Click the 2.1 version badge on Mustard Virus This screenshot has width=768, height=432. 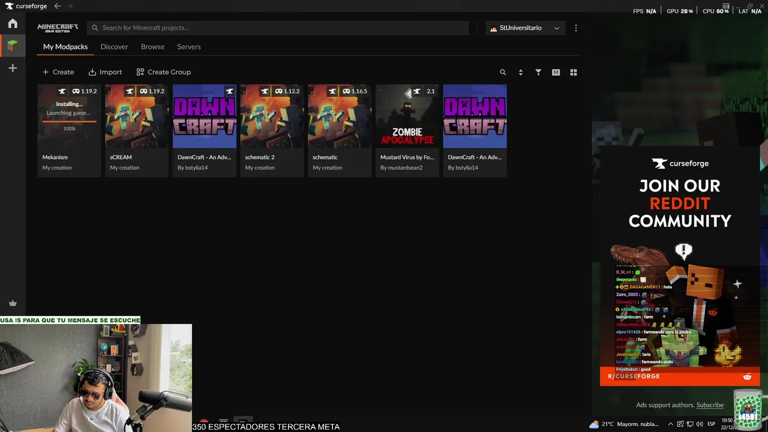pyautogui.click(x=430, y=91)
